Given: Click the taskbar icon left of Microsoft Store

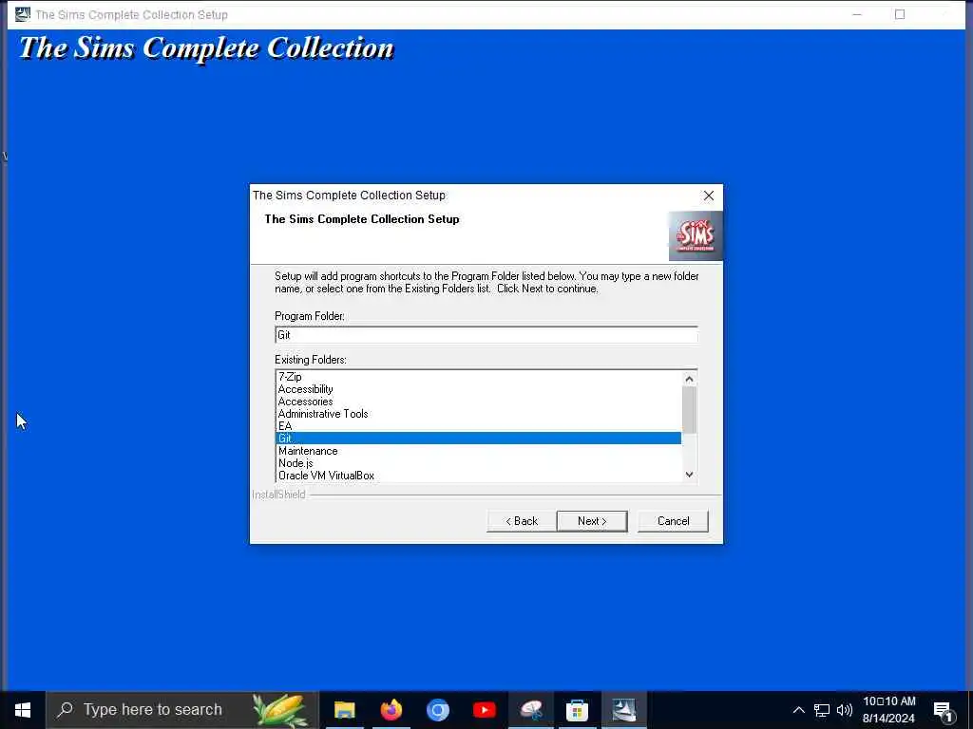Looking at the screenshot, I should click(x=530, y=710).
